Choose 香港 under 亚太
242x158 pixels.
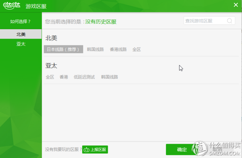click(x=64, y=77)
